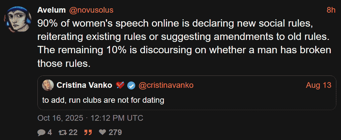Click the 8h timestamp link
Image resolution: width=341 pixels, height=140 pixels.
(331, 10)
